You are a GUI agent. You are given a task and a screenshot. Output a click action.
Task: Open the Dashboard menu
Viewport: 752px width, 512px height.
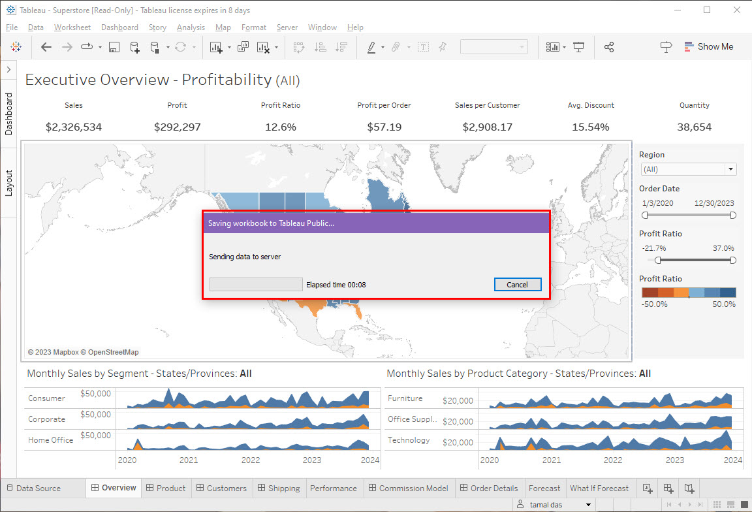(120, 27)
